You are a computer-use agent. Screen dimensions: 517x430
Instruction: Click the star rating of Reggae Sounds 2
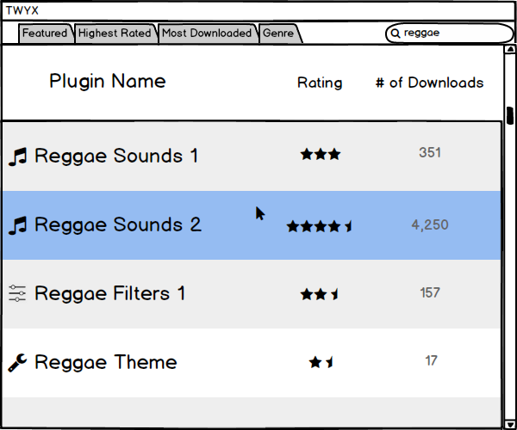coord(320,226)
